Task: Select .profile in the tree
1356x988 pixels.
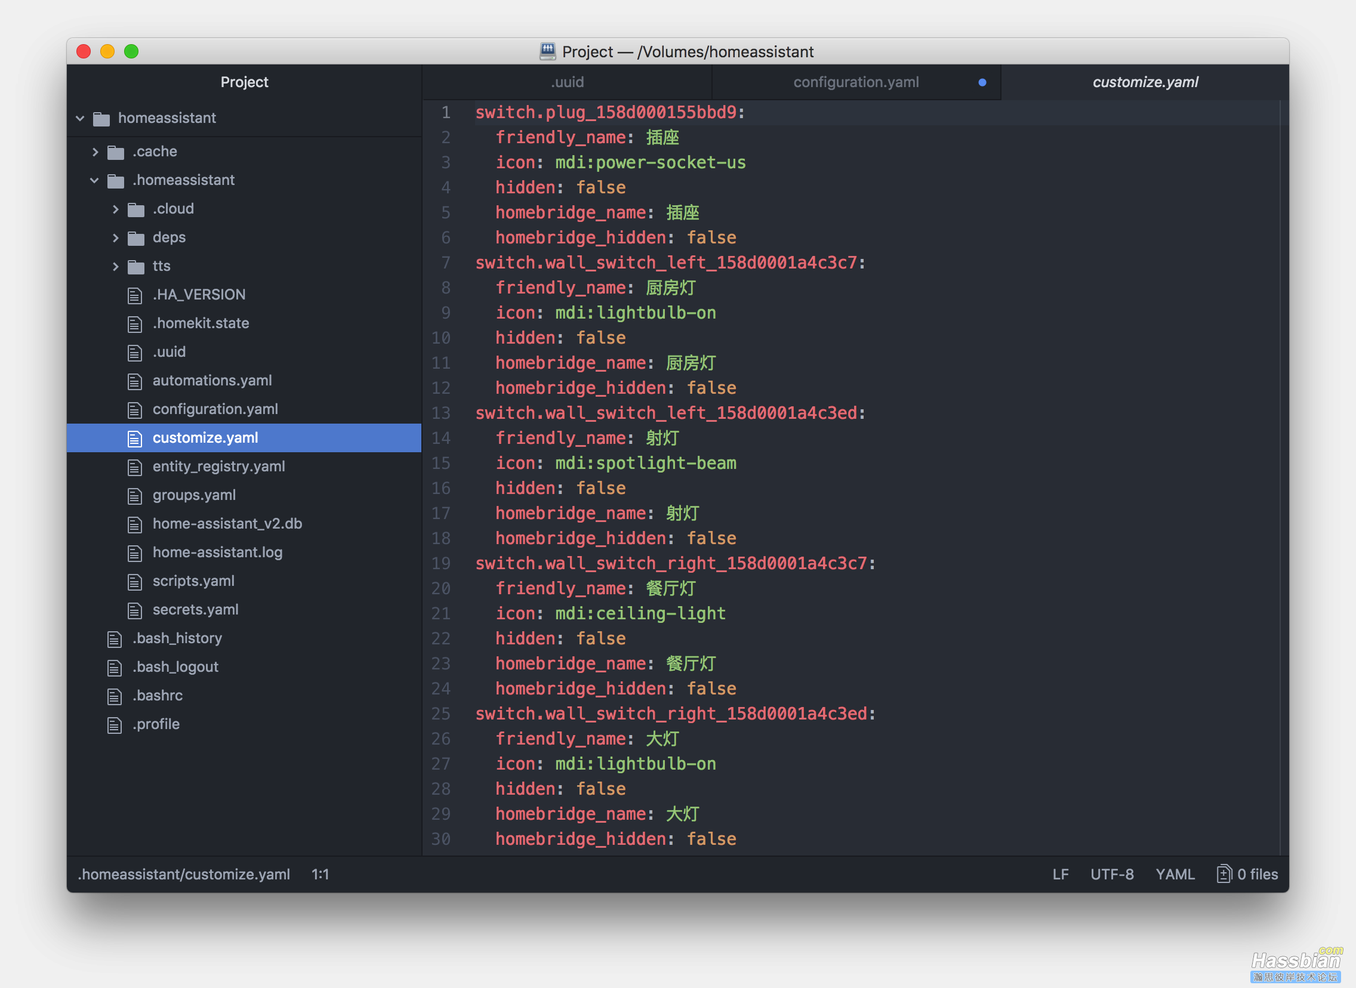Action: point(156,725)
